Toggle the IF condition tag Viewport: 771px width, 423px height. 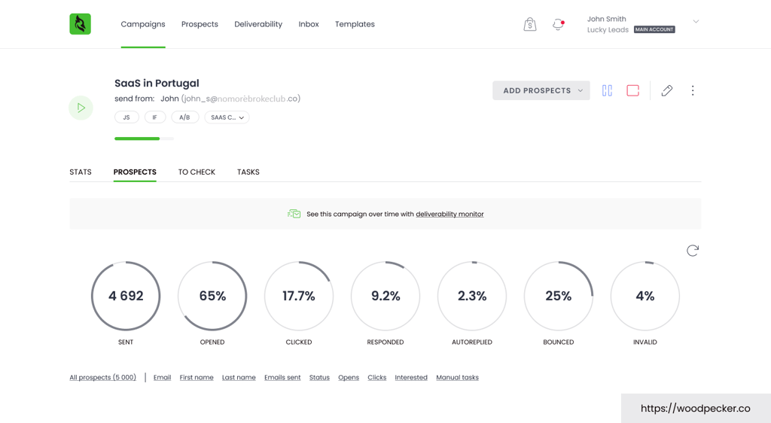coord(154,117)
